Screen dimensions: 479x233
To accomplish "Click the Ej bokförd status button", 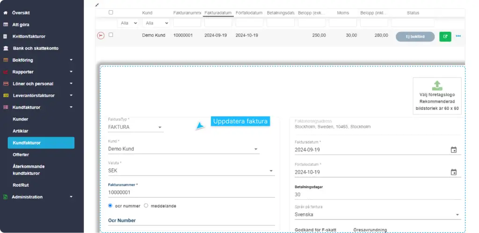I will (x=415, y=36).
